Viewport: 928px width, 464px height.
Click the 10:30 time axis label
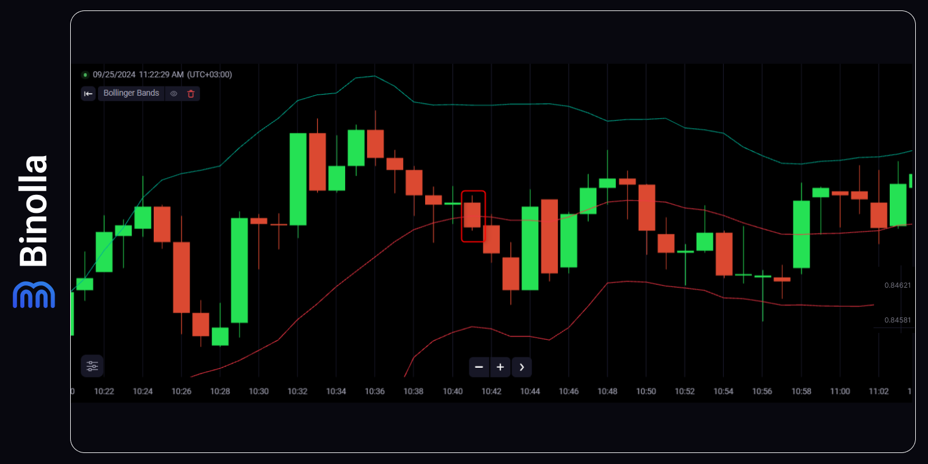(259, 391)
